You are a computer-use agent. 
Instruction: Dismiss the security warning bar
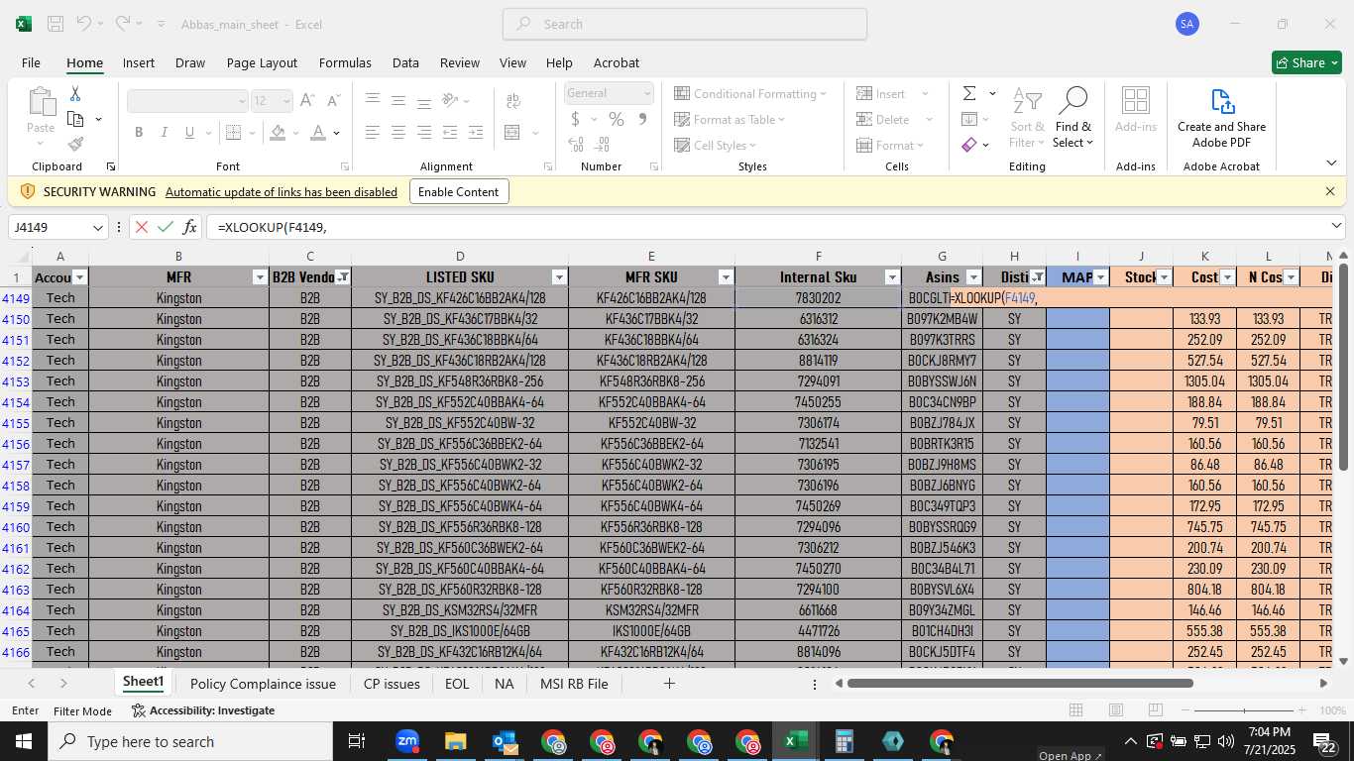(1330, 191)
